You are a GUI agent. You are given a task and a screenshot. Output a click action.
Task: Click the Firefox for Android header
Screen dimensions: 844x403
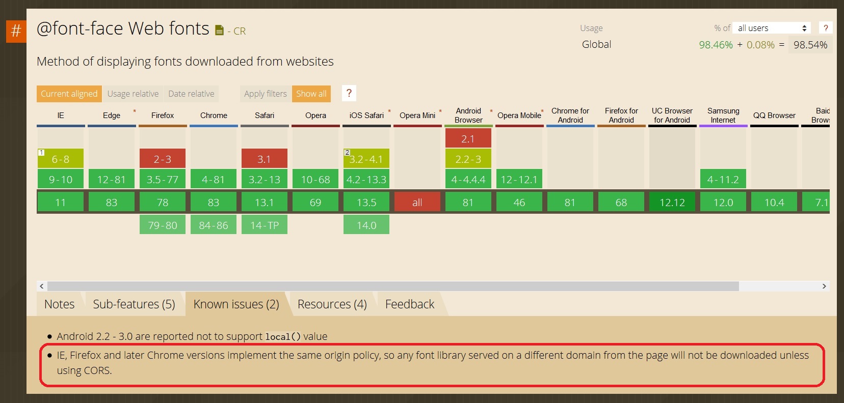click(x=621, y=116)
